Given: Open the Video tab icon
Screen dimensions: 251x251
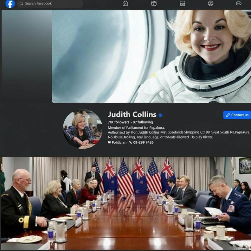Looking at the screenshot, I should [154, 3].
